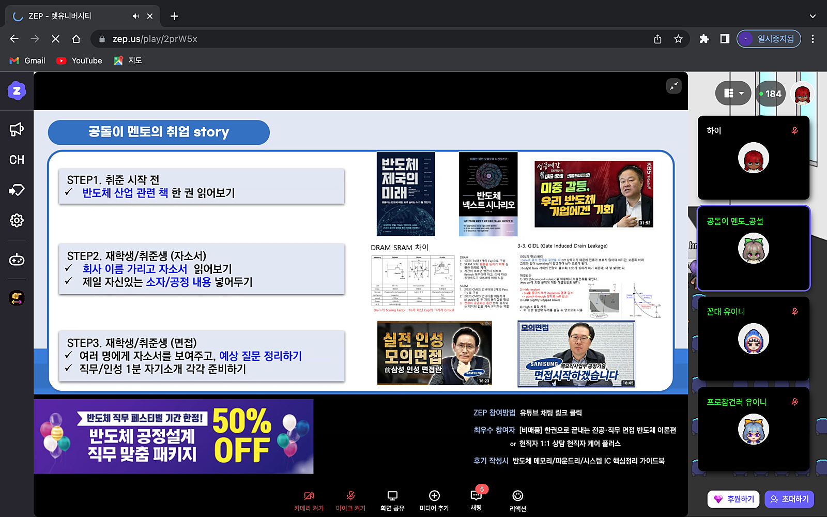Open Chrome tab list chevron
The width and height of the screenshot is (827, 517).
coord(813,16)
